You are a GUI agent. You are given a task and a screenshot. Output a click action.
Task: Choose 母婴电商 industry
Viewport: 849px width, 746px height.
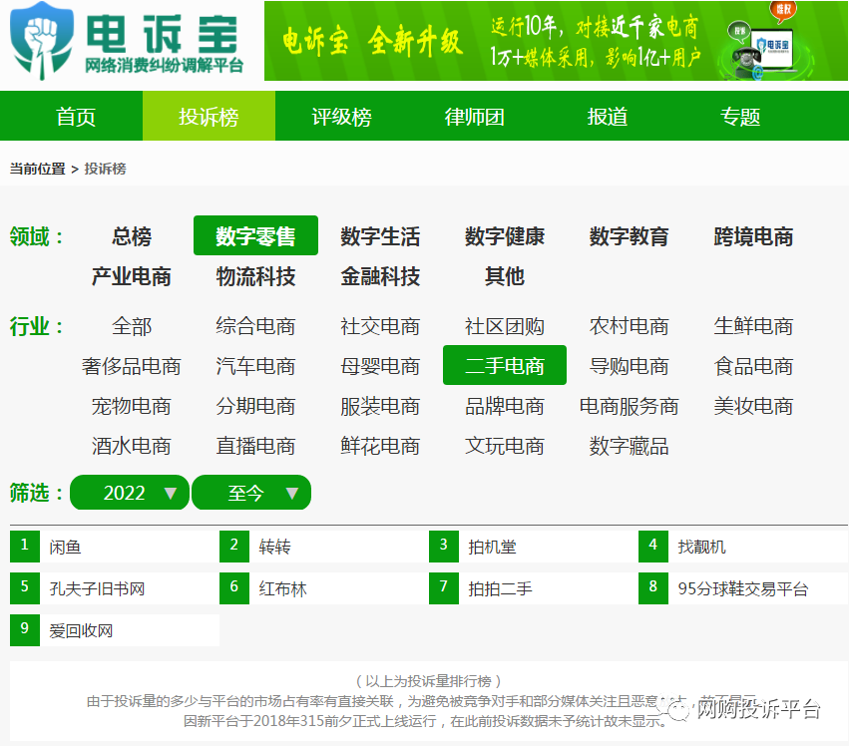point(380,366)
